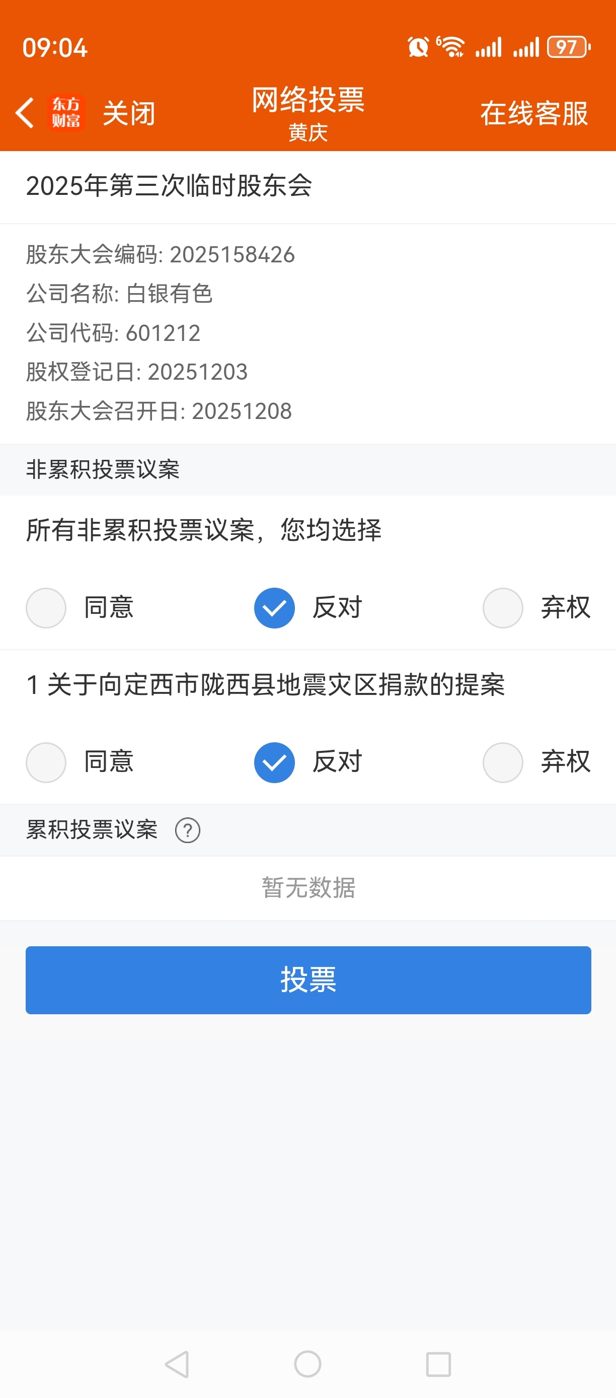Choose 同意 for the earthquake donation proposal
Image resolution: width=616 pixels, height=1398 pixels.
point(47,762)
